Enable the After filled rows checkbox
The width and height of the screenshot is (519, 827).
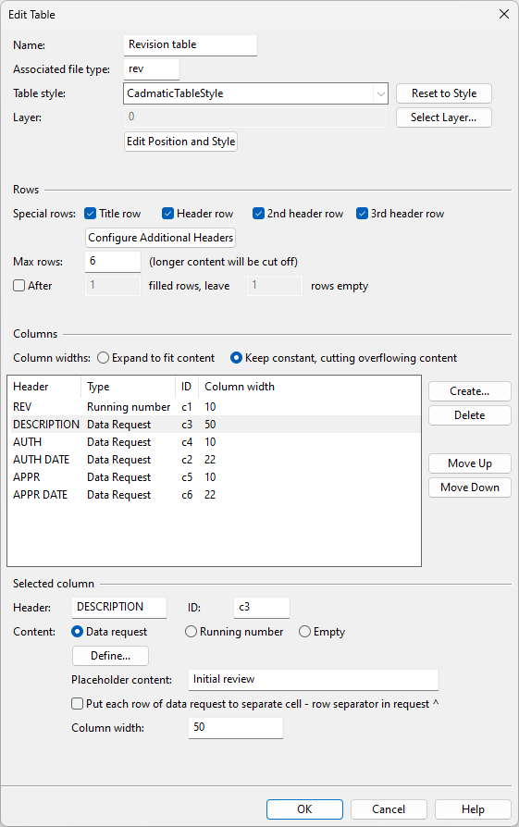click(19, 286)
